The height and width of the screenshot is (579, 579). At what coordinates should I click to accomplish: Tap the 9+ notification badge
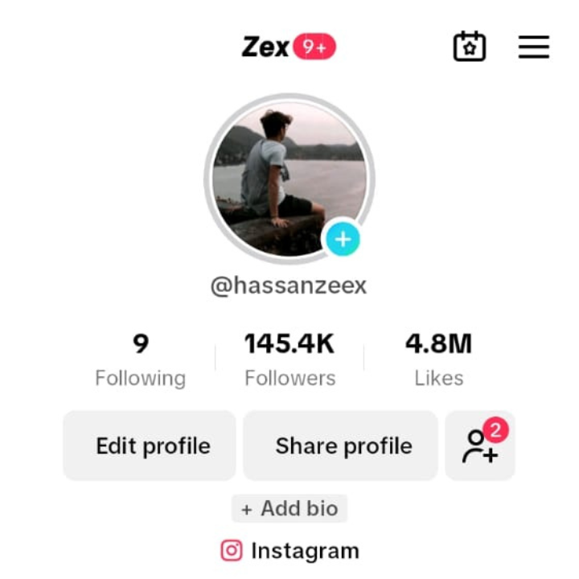314,47
